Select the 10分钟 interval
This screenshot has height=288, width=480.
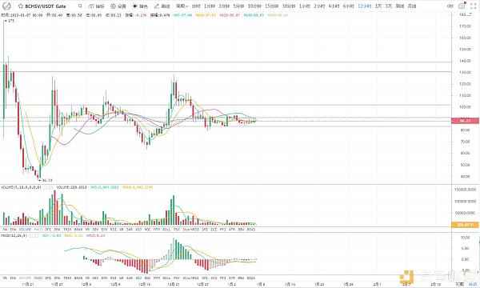[254, 6]
